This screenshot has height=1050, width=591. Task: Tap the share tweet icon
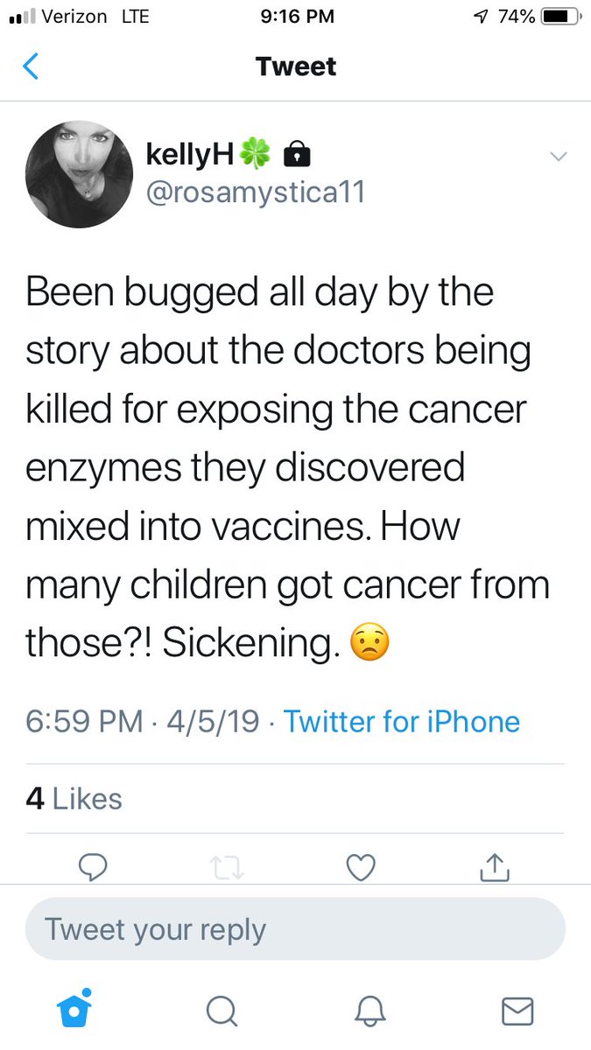tap(495, 866)
